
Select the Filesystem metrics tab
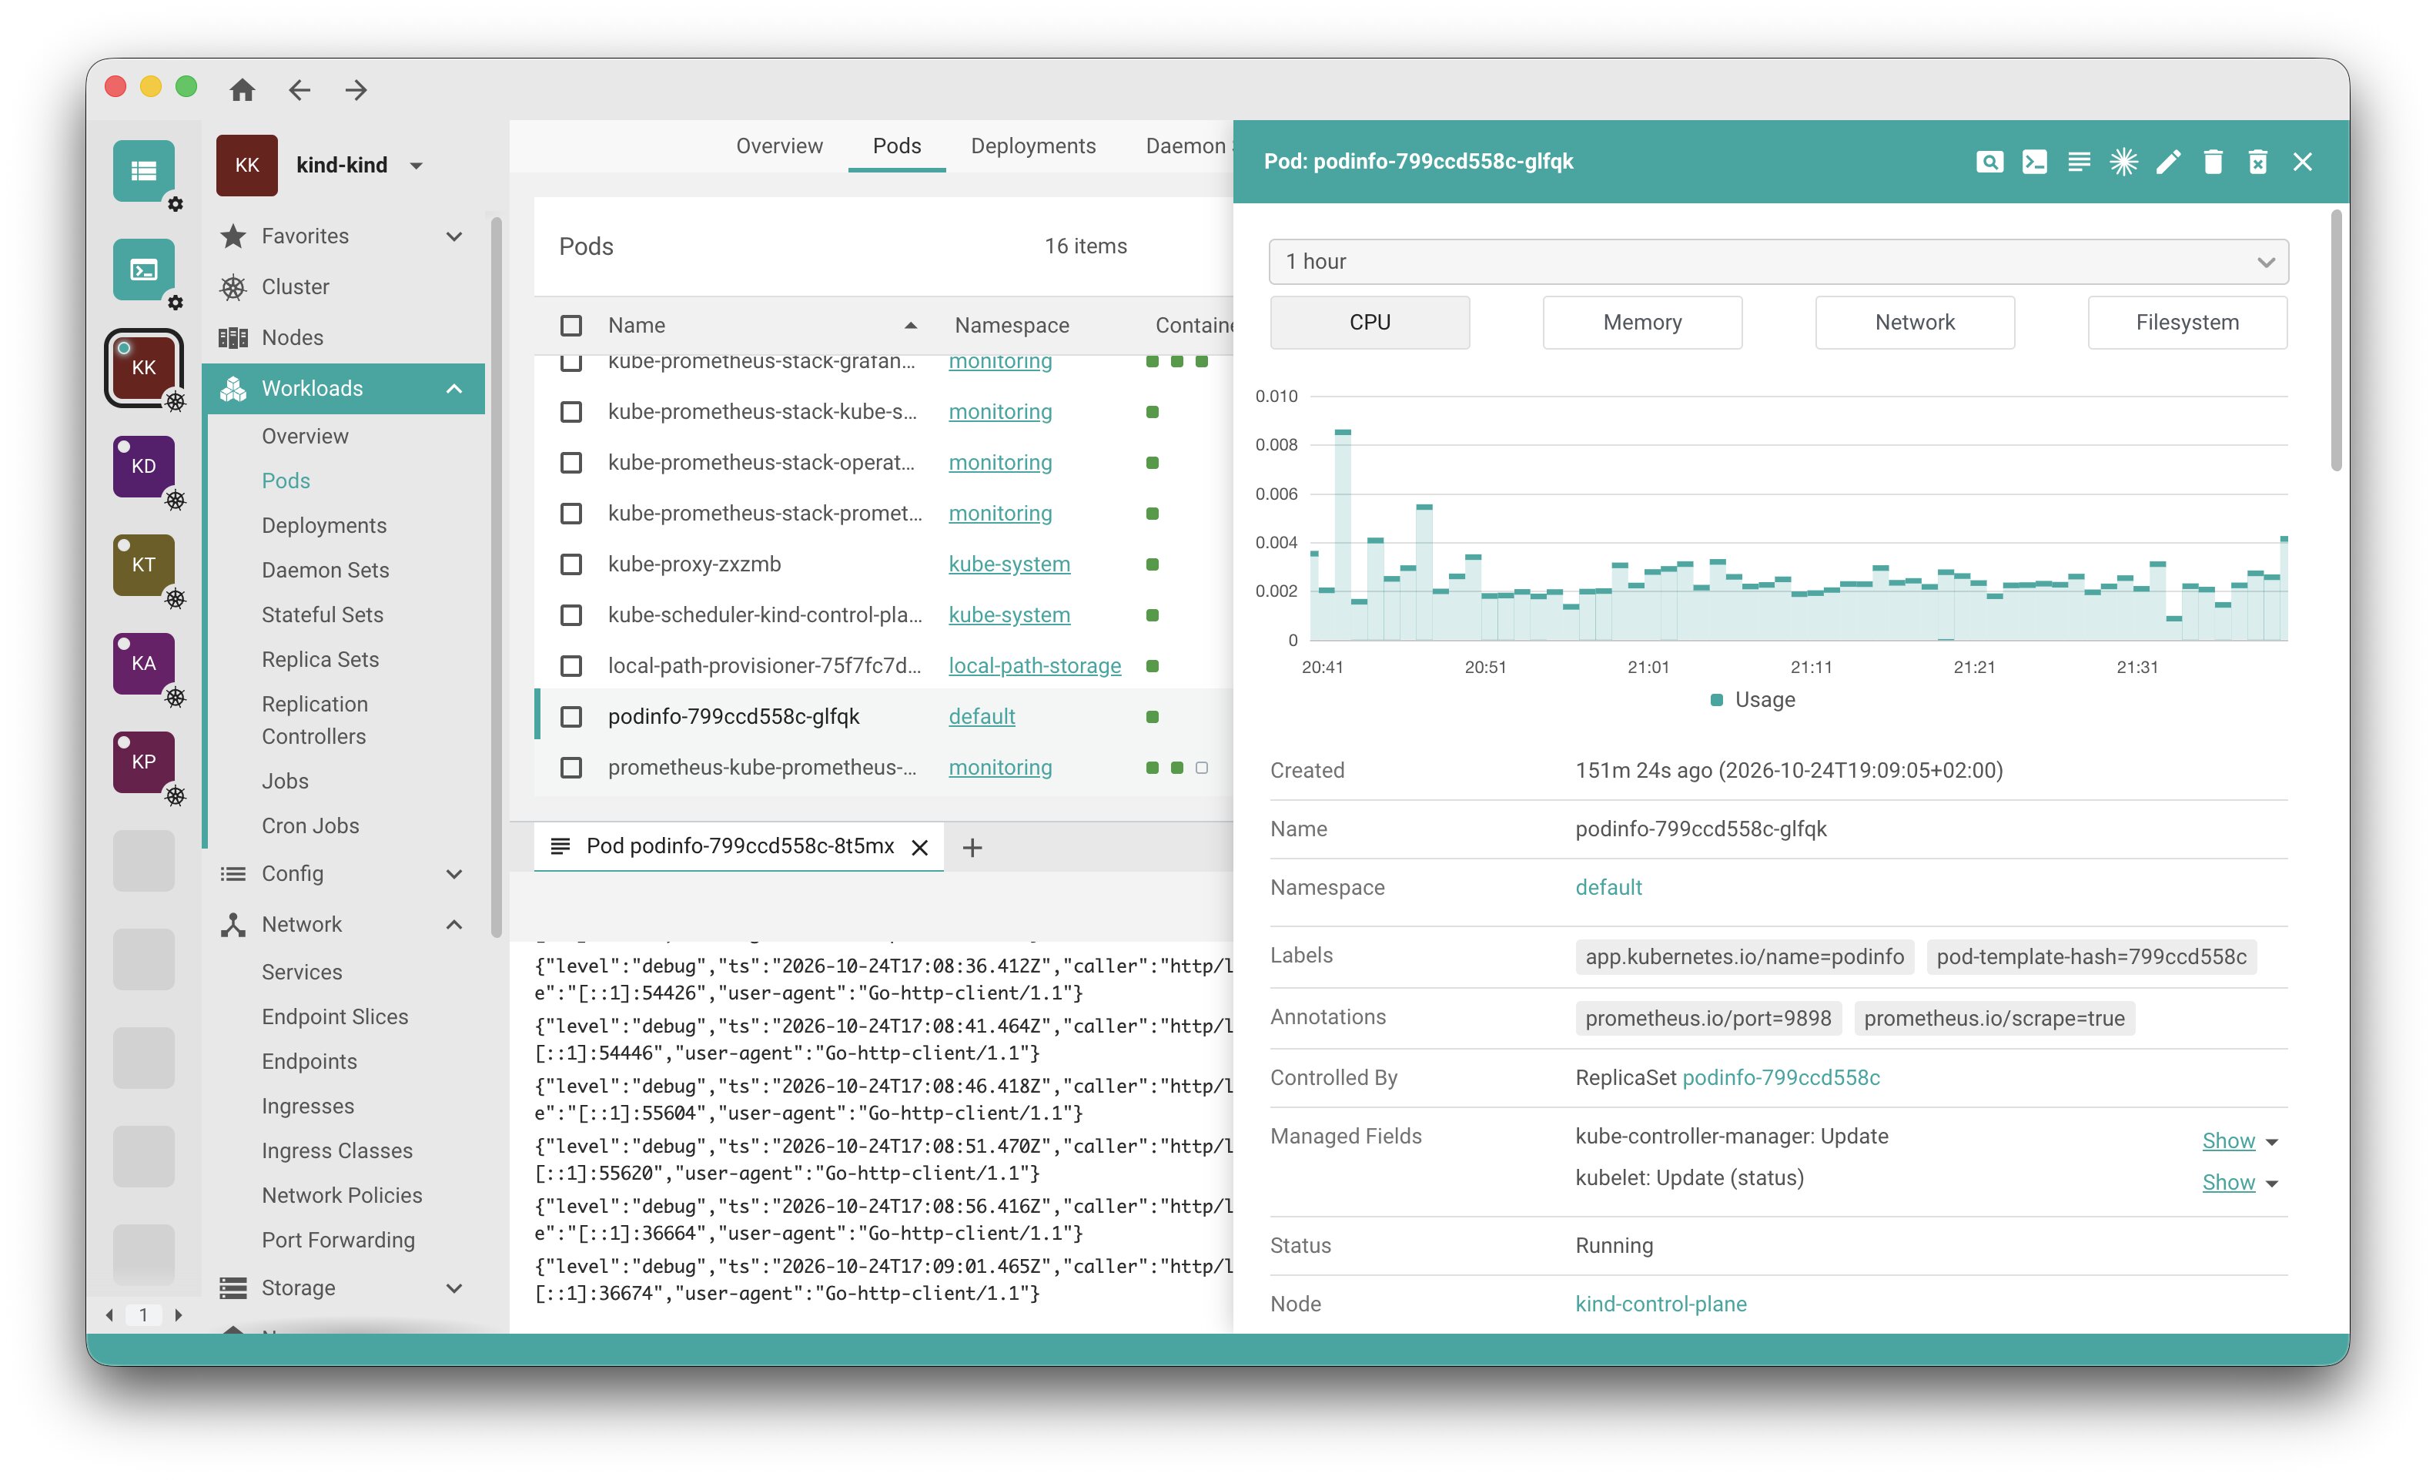coord(2187,323)
